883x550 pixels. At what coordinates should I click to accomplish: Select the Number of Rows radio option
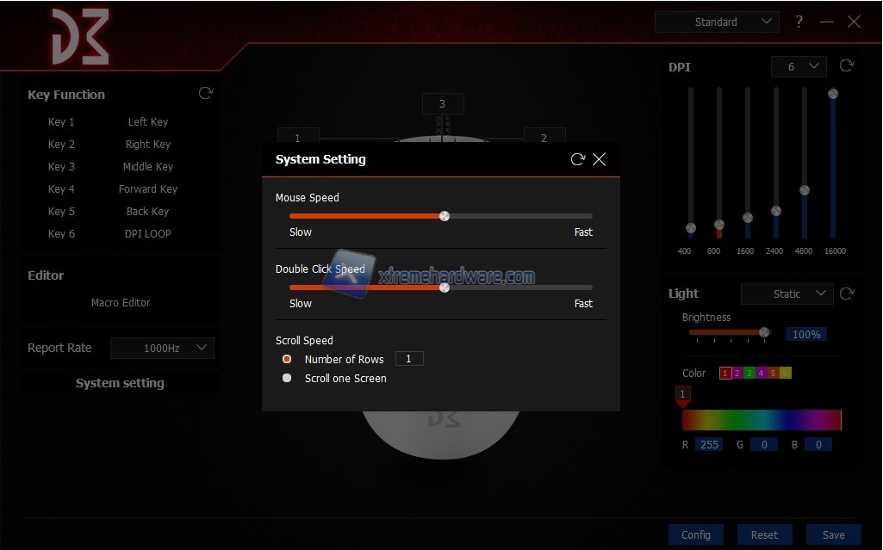click(287, 359)
